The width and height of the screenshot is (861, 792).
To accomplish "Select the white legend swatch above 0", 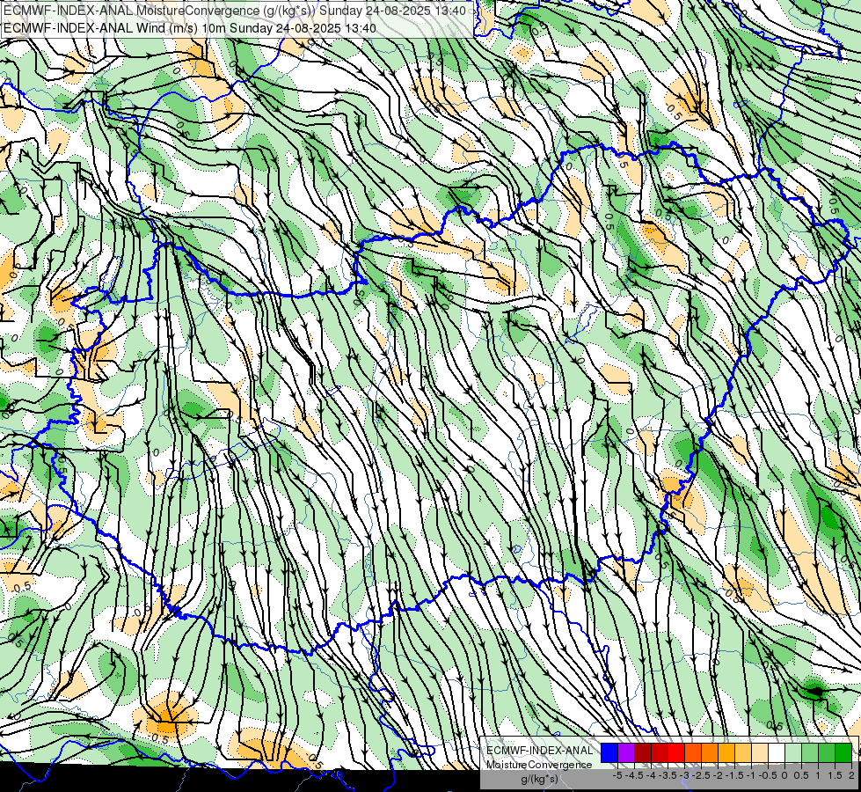I will (x=777, y=753).
